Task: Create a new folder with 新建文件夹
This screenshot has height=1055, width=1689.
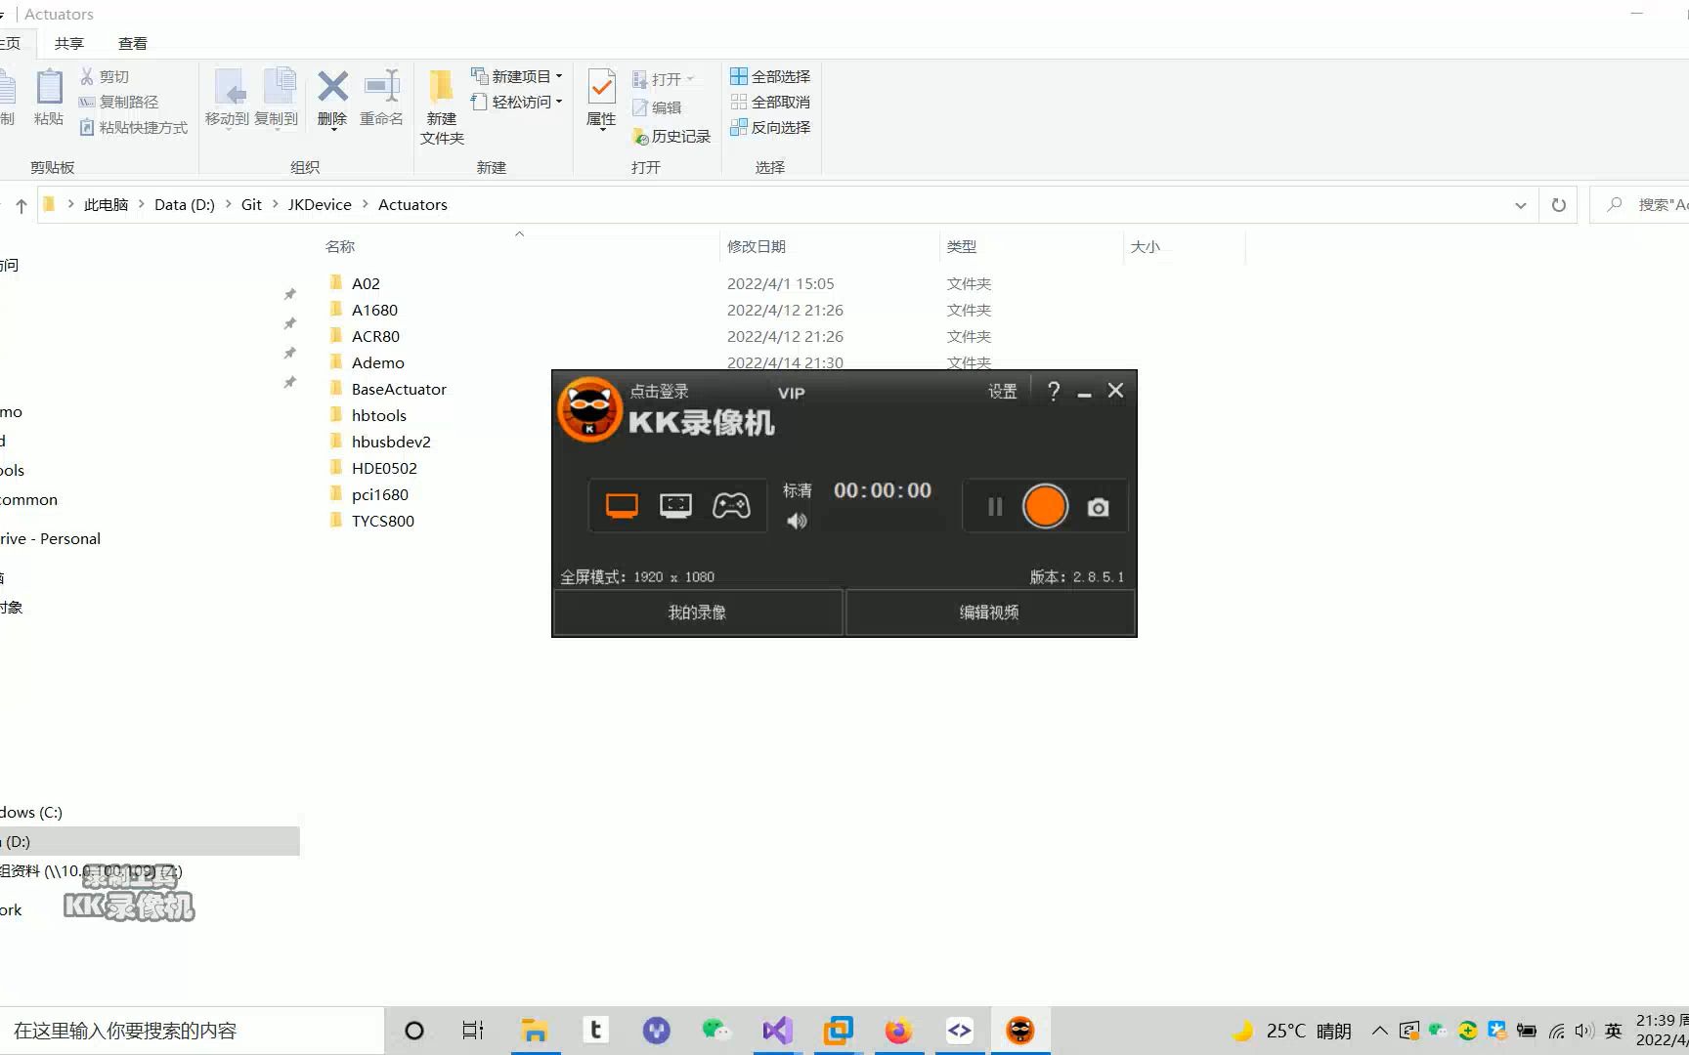Action: click(442, 107)
